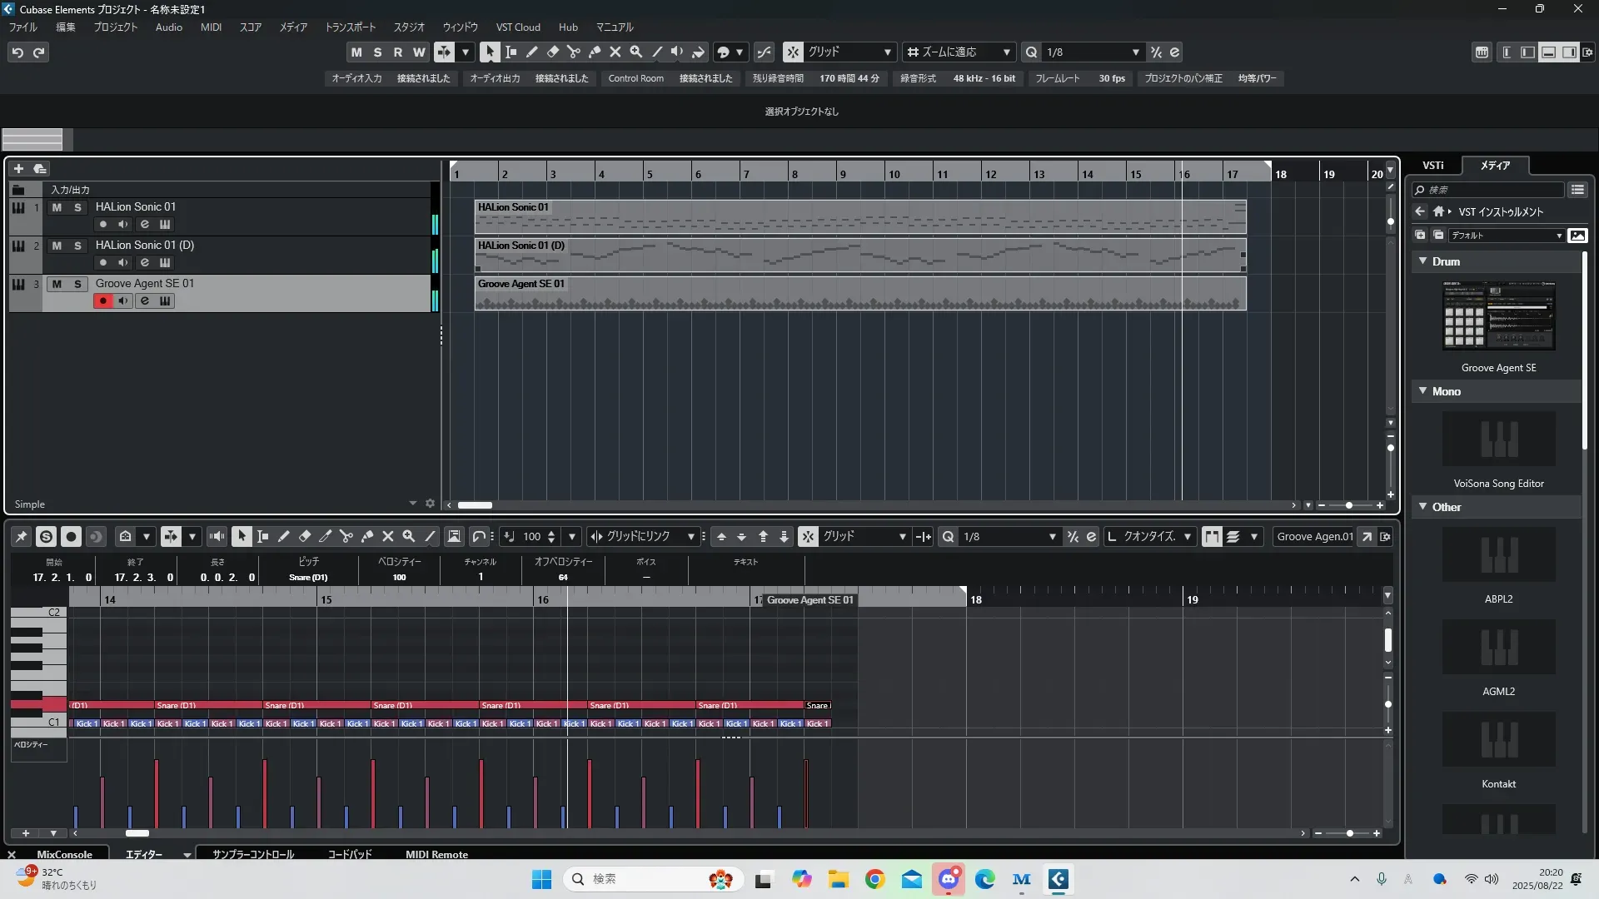Select the Erase tool in main toolbar

coord(553,52)
